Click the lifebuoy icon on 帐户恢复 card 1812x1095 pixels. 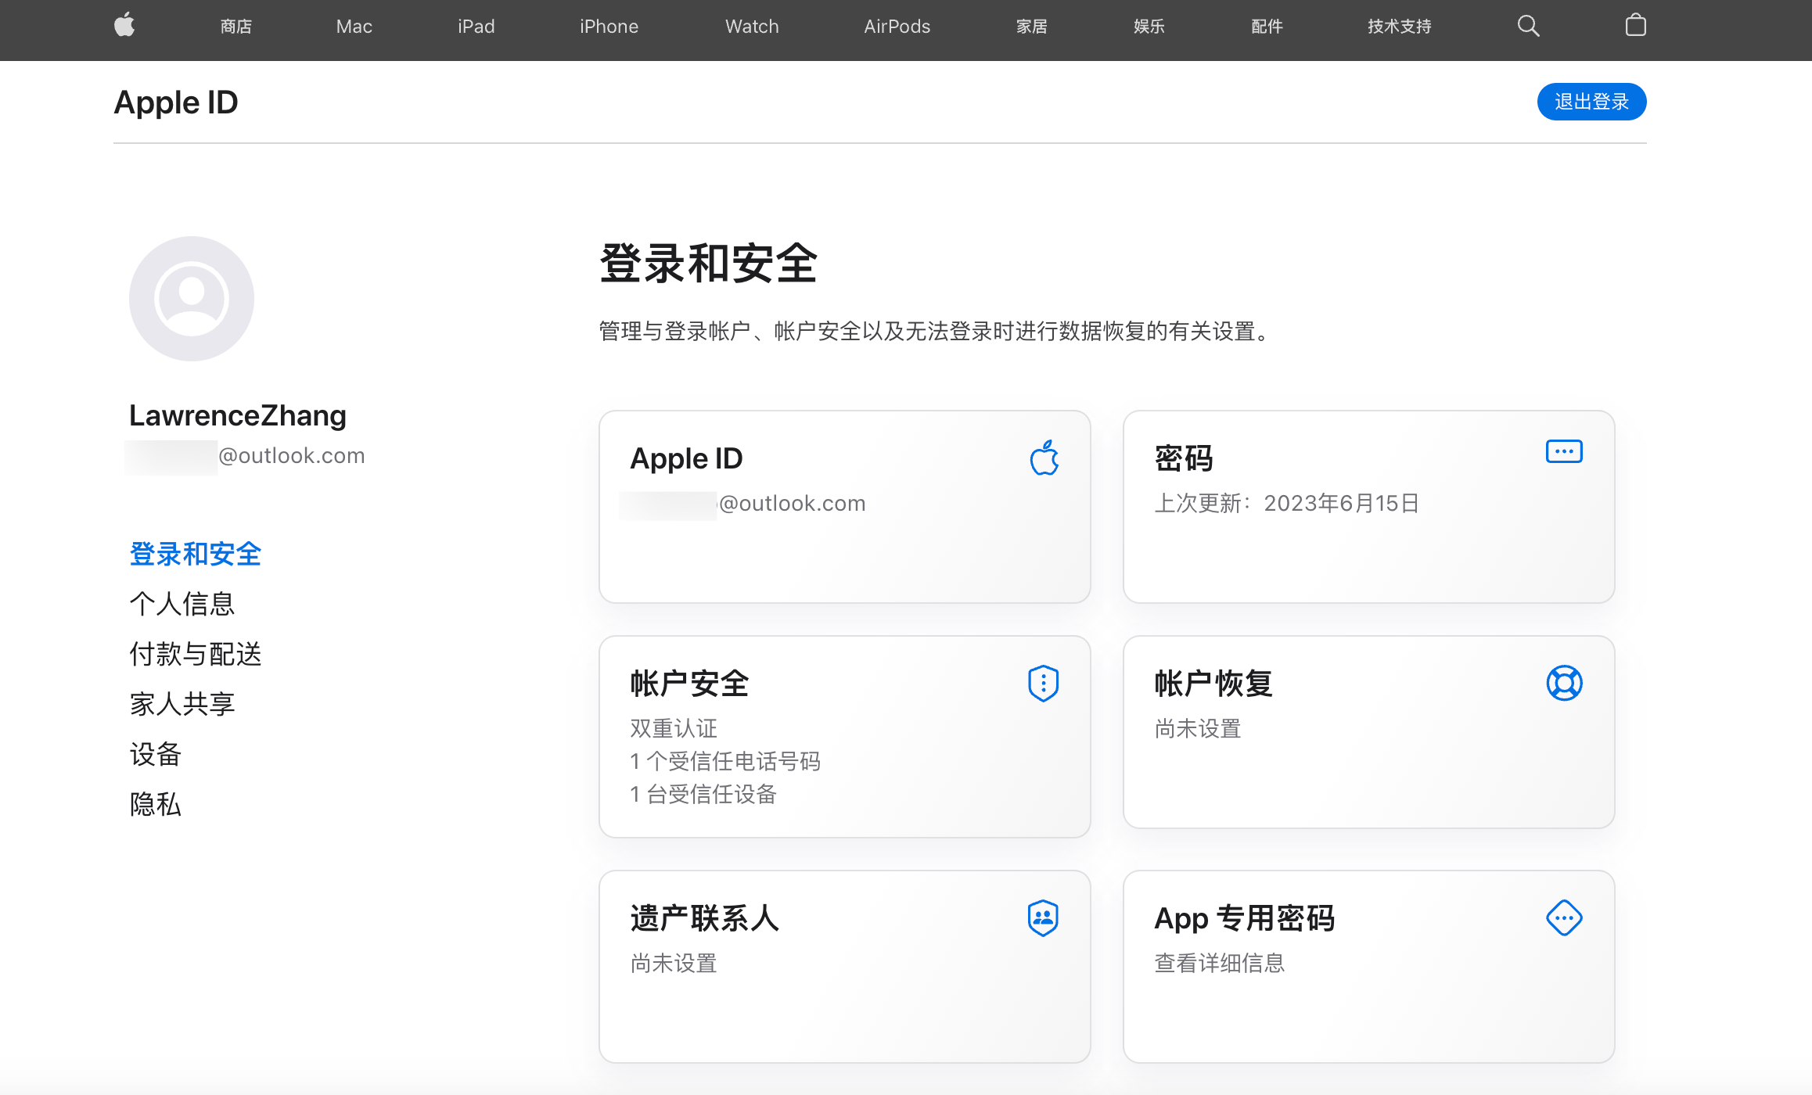[1564, 684]
